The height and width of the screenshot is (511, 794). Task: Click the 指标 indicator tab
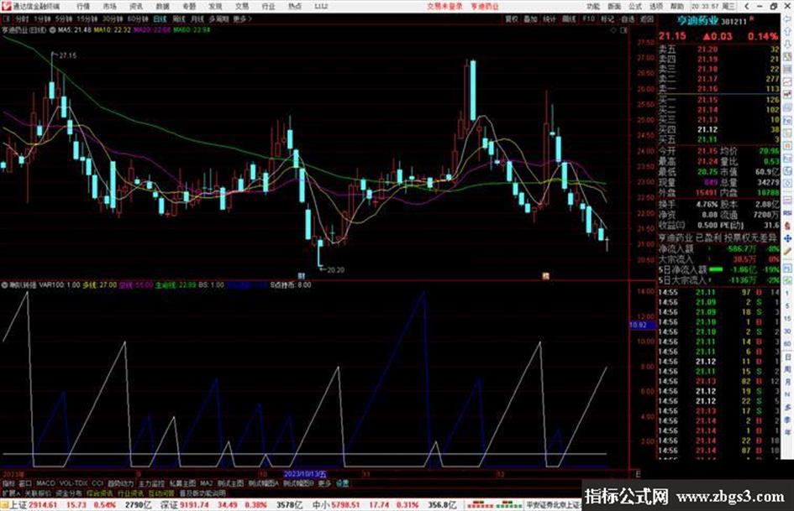pyautogui.click(x=8, y=483)
